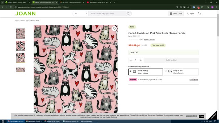Click the main cat fabric image
The width and height of the screenshot is (219, 123).
coord(76,69)
